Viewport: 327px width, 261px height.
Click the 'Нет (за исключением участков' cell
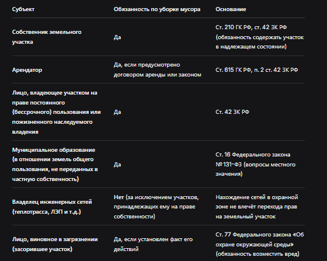156,207
